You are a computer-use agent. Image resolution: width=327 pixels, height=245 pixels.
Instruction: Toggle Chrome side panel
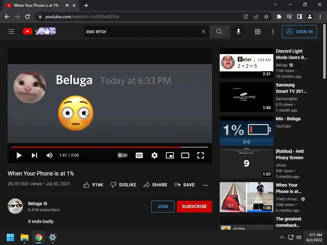[x=300, y=17]
